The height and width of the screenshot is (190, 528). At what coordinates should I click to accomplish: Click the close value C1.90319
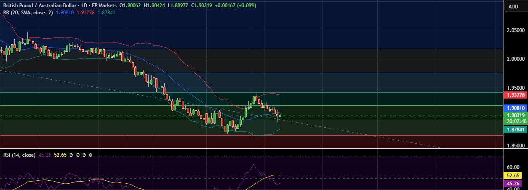tap(201, 5)
